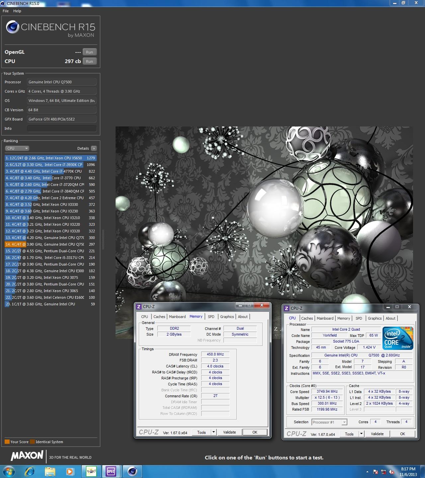Viewport: 425px width, 478px height.
Task: Click the Memory CPU-Z window title icon
Action: 139,306
